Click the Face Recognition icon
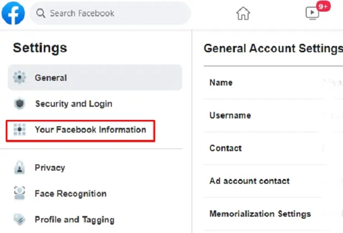 pyautogui.click(x=20, y=194)
